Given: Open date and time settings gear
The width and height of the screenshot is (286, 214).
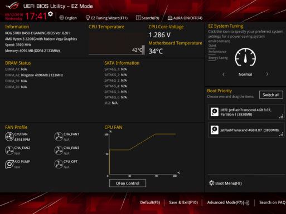Looking at the screenshot, I should (x=50, y=14).
